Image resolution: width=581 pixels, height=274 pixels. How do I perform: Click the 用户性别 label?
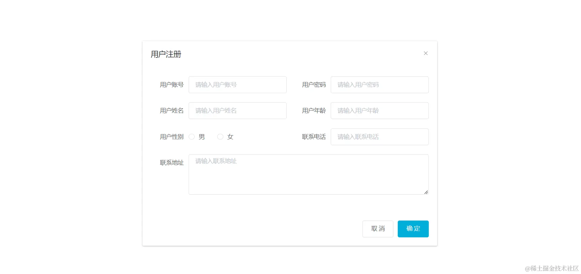pyautogui.click(x=172, y=137)
